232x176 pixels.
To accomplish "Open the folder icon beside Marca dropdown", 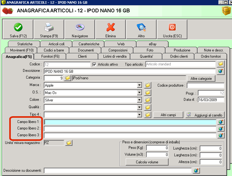I will coord(148,85).
